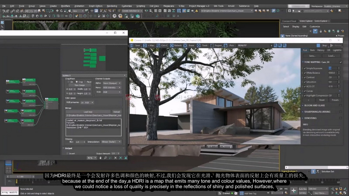
Task: Select the Crop radio button
Action: pos(76,82)
